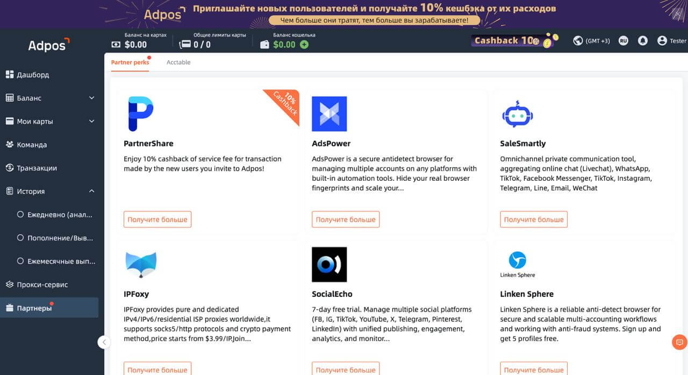The width and height of the screenshot is (688, 375).
Task: Click the История list icon
Action: (10, 191)
